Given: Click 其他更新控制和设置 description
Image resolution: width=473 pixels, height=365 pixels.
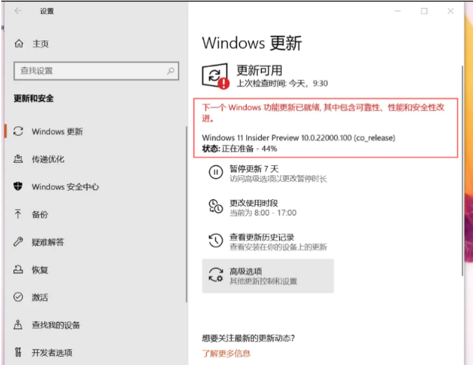Looking at the screenshot, I should click(263, 281).
